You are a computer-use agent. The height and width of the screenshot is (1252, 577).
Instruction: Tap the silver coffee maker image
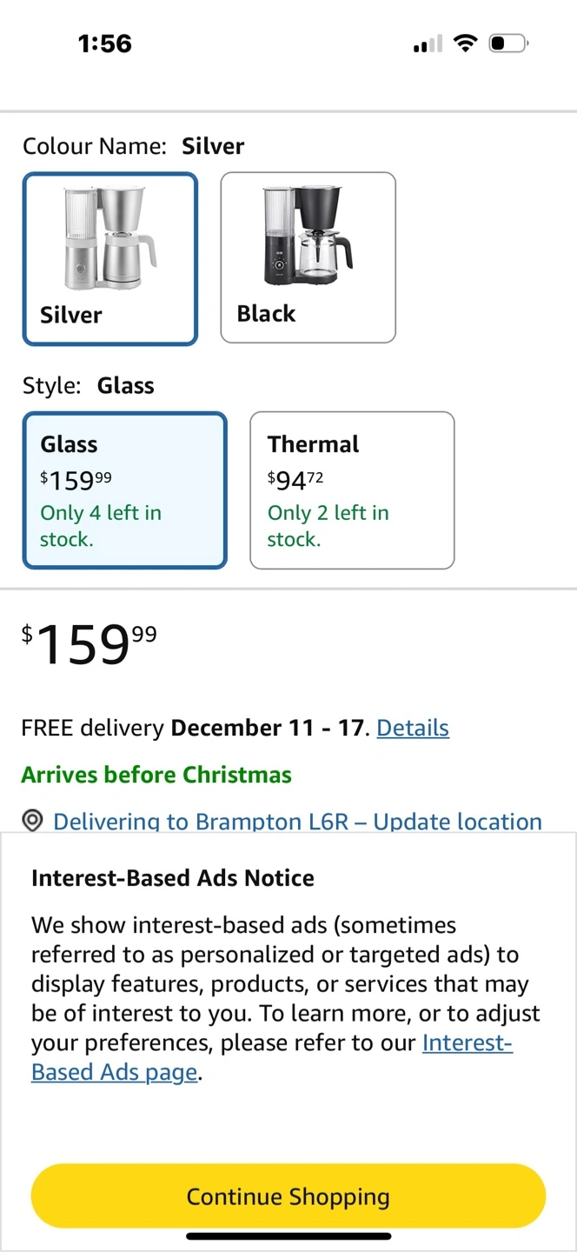(110, 238)
